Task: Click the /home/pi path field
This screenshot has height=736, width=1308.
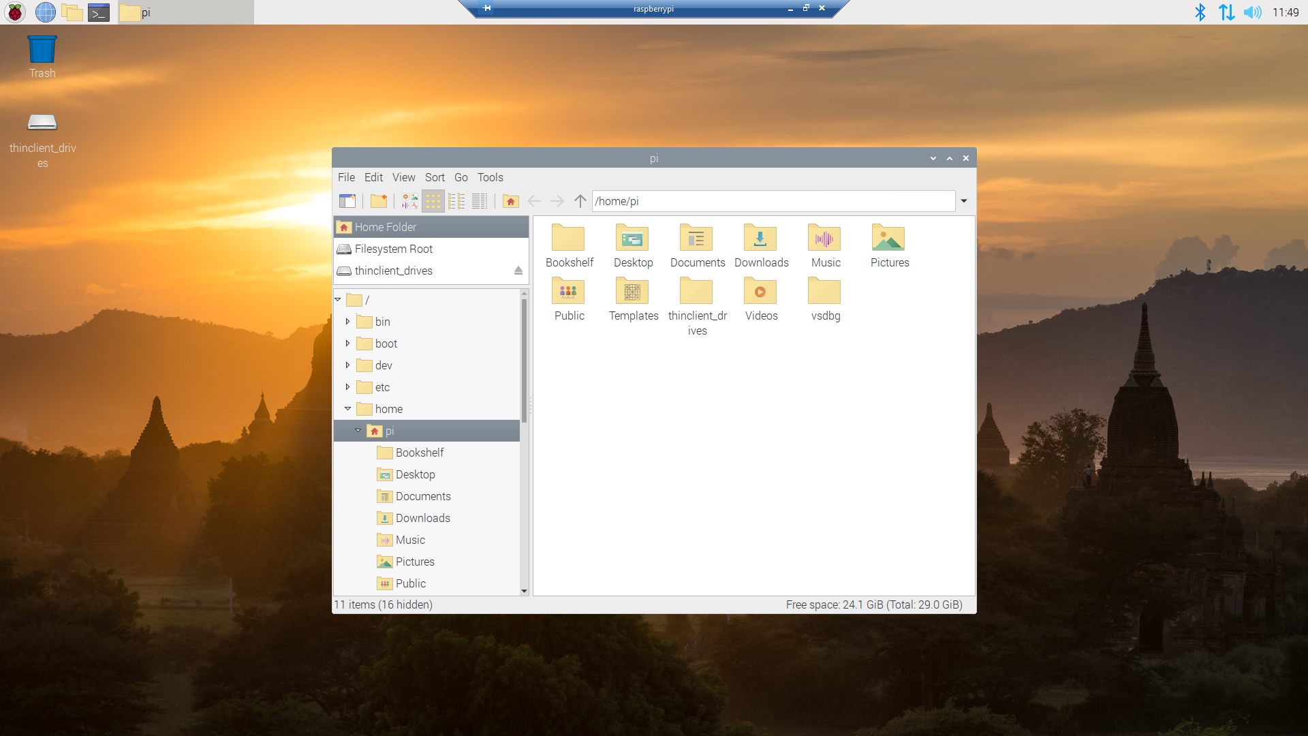Action: [773, 201]
